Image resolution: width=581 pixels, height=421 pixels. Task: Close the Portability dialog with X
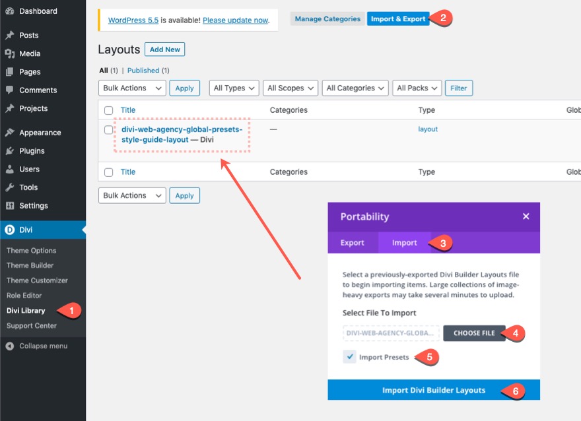[526, 216]
